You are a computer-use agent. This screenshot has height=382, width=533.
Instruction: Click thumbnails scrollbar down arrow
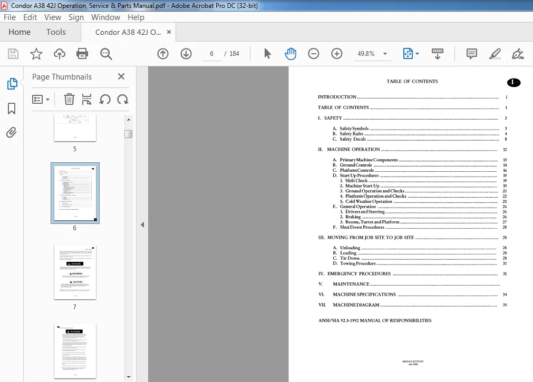pyautogui.click(x=129, y=377)
